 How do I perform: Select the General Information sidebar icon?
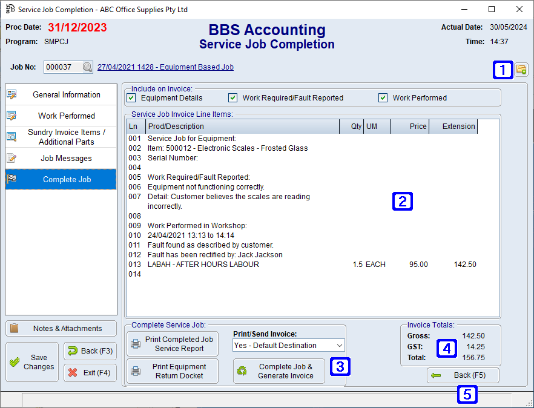click(13, 95)
